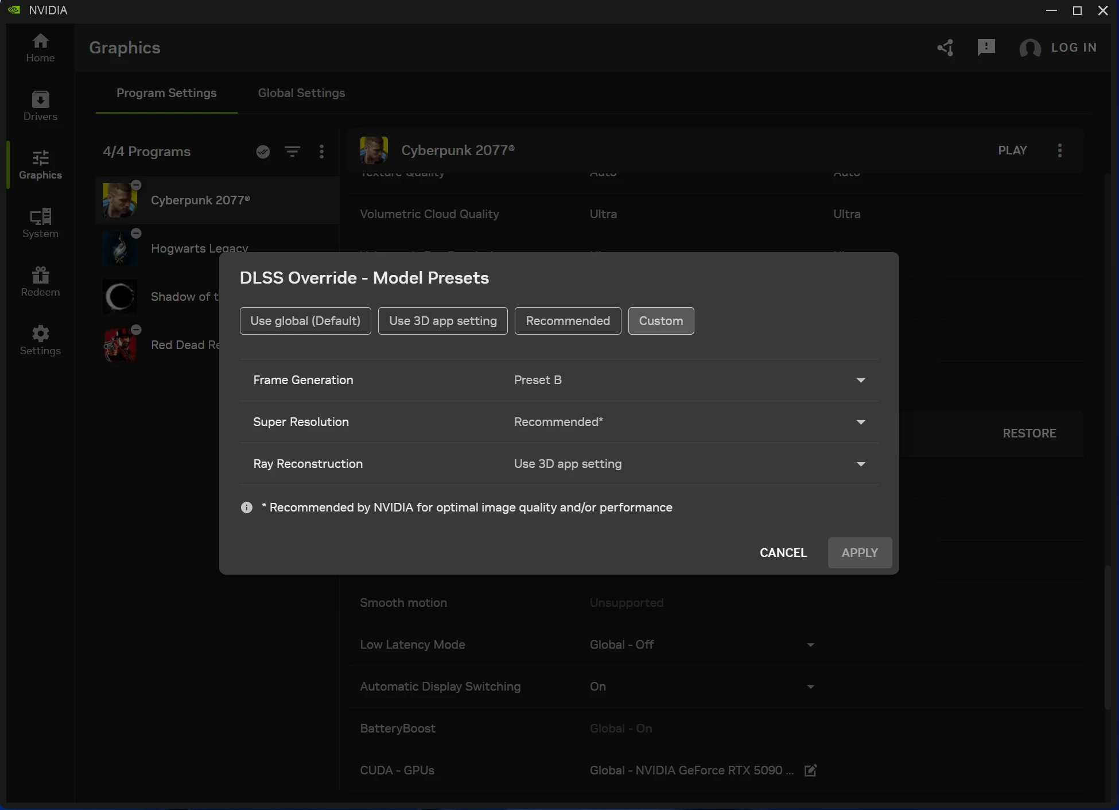Viewport: 1119px width, 810px height.
Task: Expand the Super Resolution dropdown
Action: click(860, 422)
